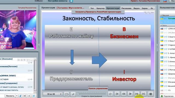Click the clear chat brush icon
Image resolution: width=175 pixels, height=98 pixels.
click(x=21, y=96)
